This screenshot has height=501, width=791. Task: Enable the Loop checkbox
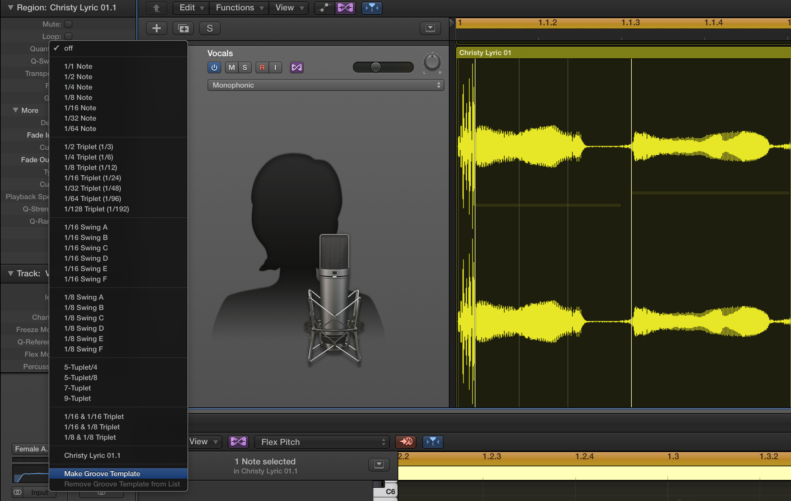point(68,36)
